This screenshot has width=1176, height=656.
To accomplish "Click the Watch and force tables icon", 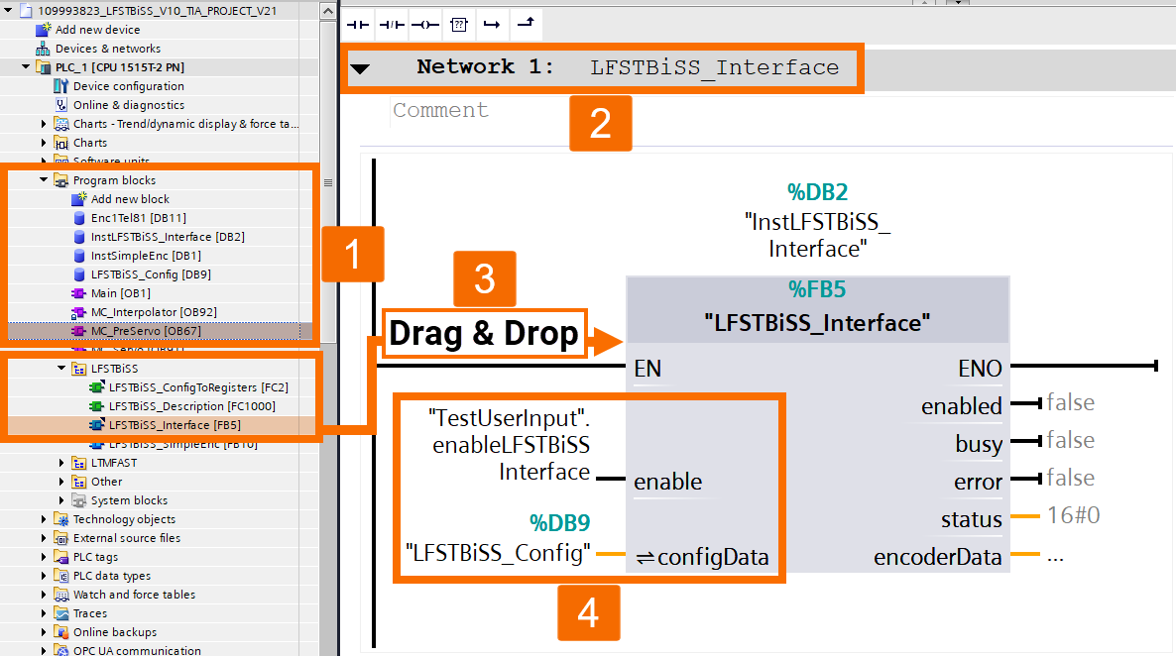I will 61,594.
